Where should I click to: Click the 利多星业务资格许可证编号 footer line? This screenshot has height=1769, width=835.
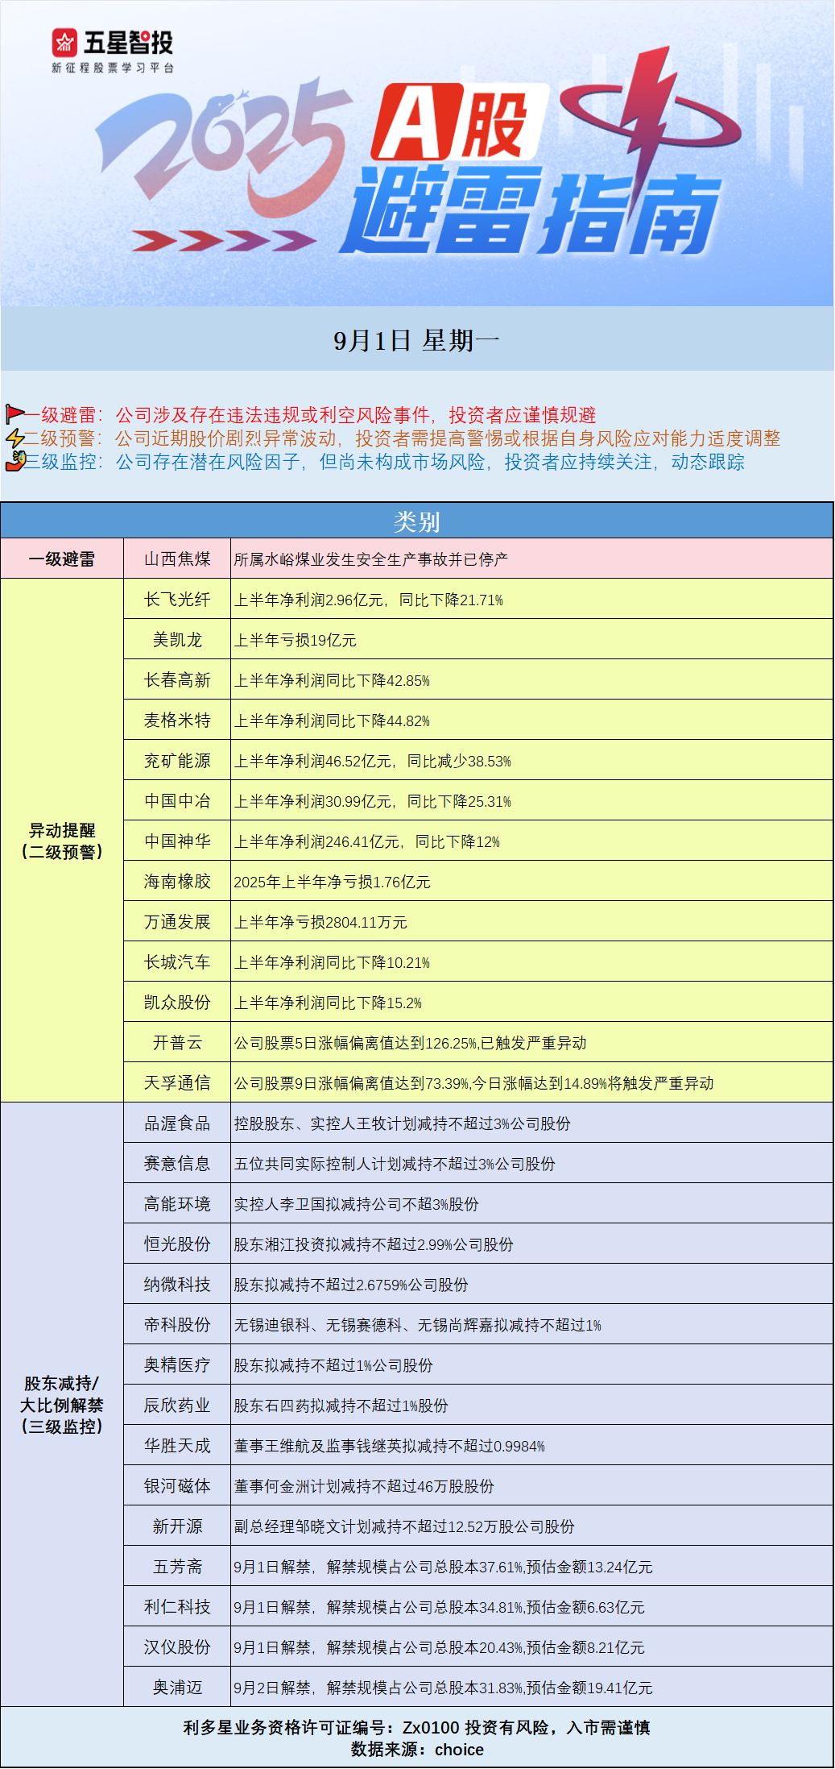point(416,1727)
